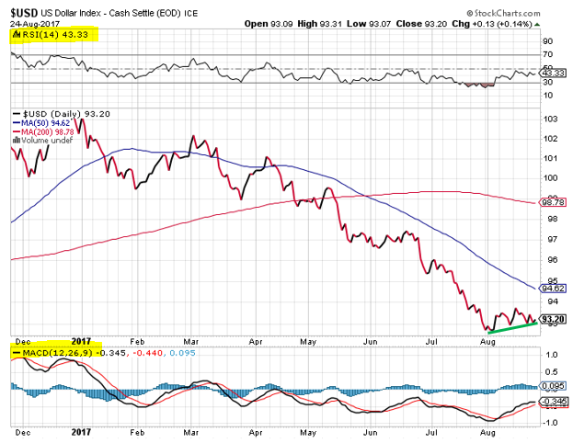
Task: Click the Mar label on bottom time axis
Action: point(190,432)
